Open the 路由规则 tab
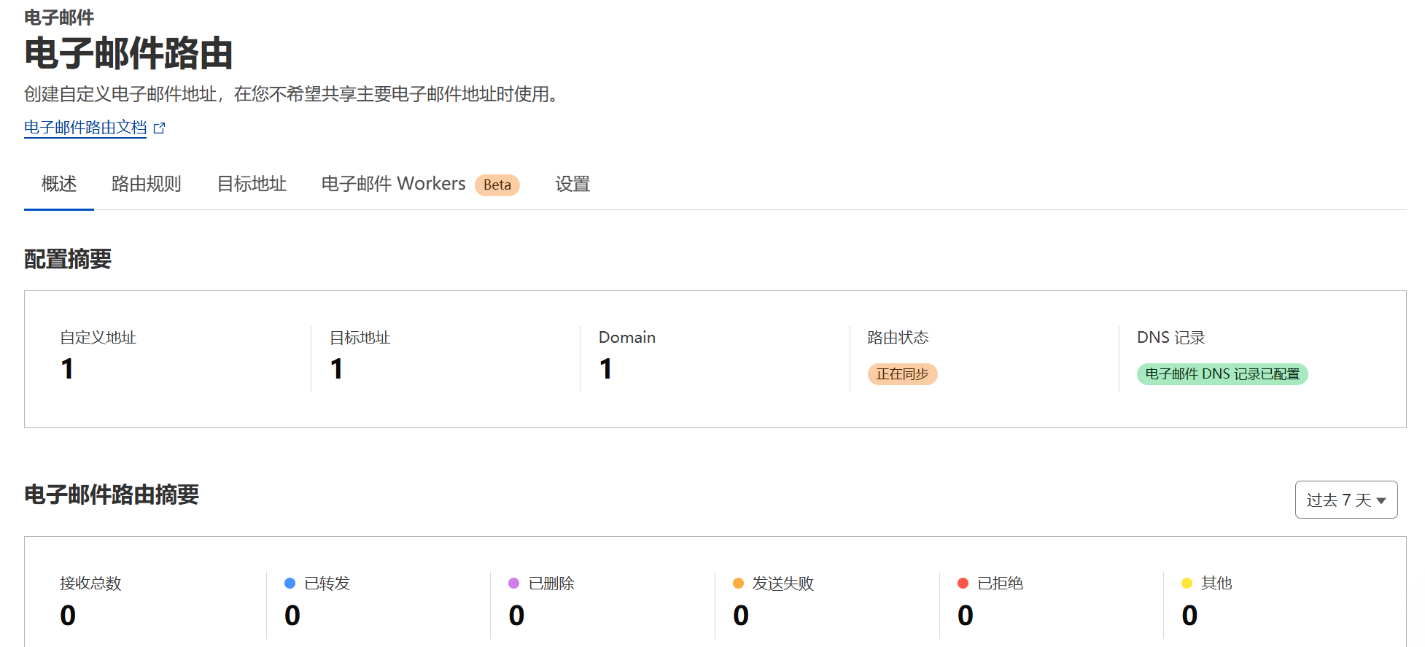Screen dimensions: 1425x647 click(x=146, y=184)
